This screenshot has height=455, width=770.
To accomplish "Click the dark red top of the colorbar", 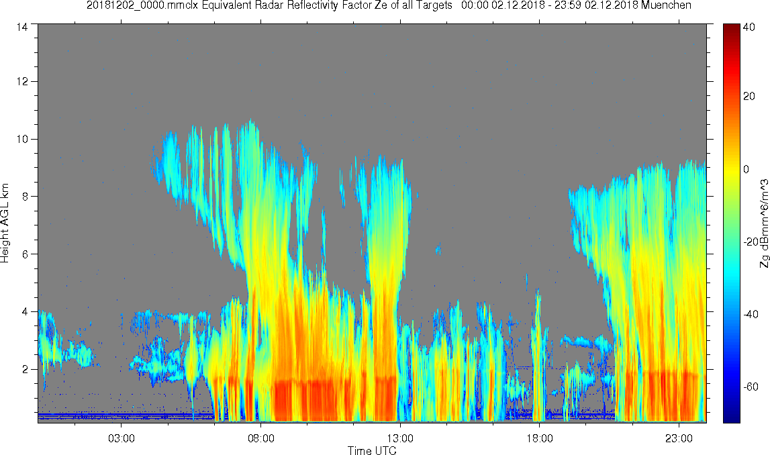I will click(731, 28).
